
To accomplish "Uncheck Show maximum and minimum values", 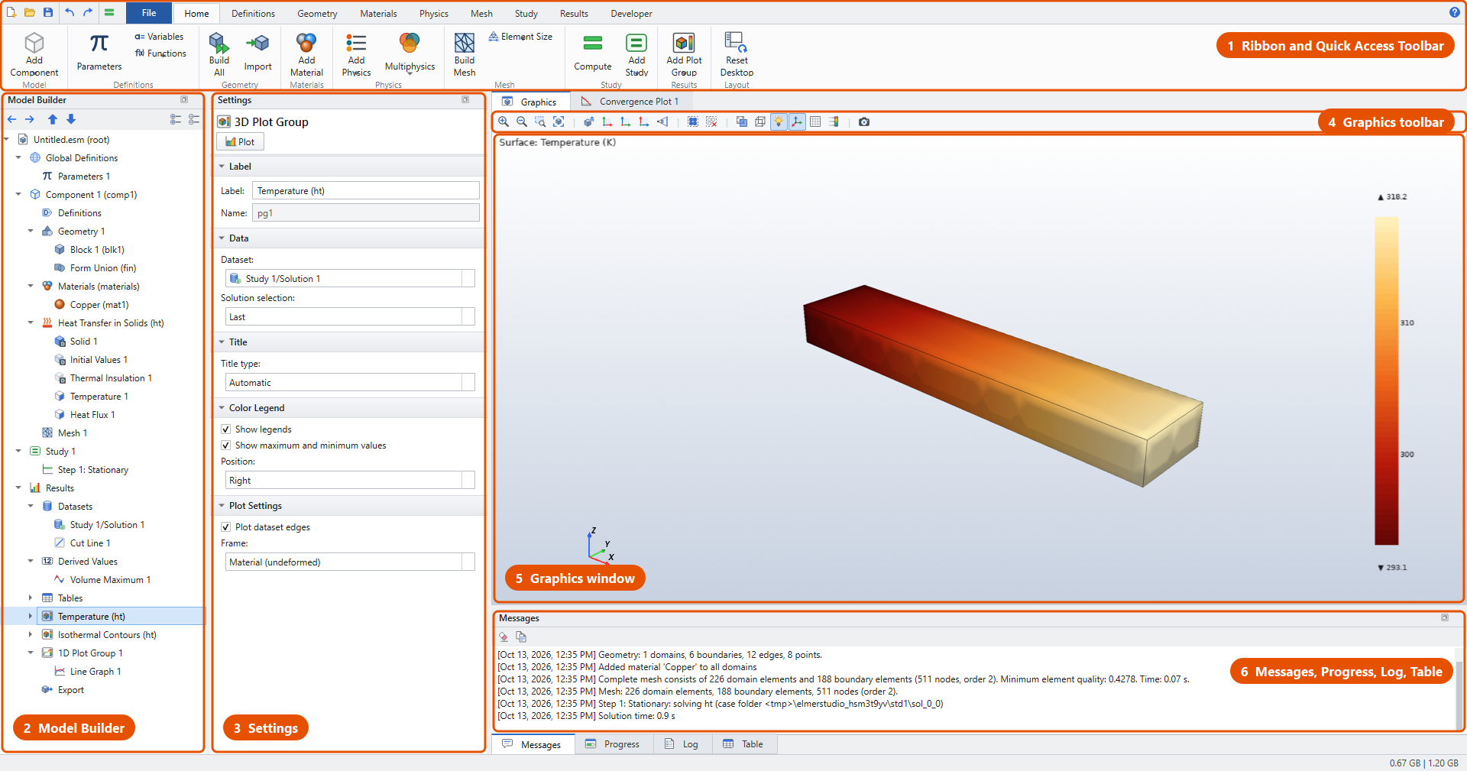I will point(225,445).
